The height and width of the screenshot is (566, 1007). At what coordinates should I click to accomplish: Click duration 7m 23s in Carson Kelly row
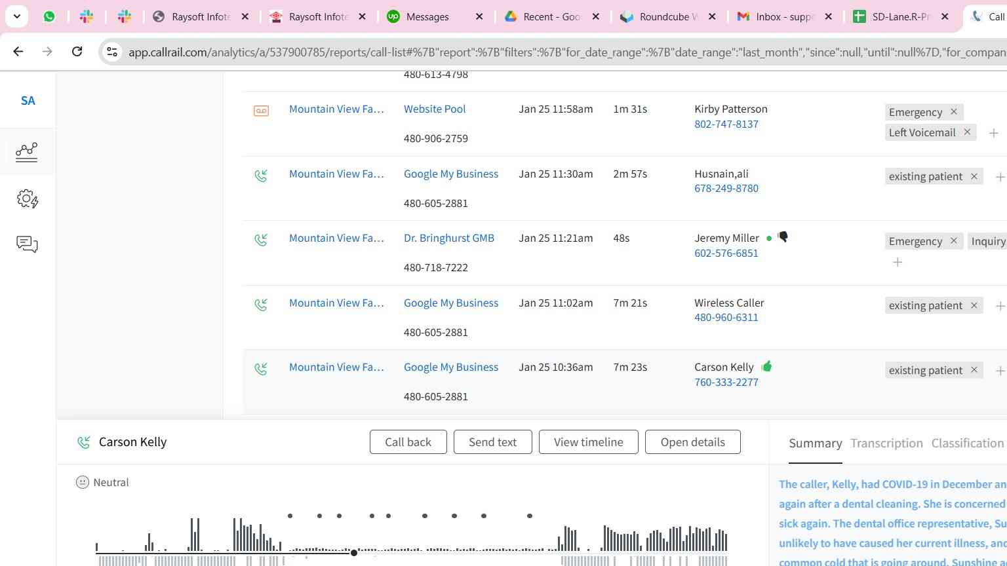point(630,368)
